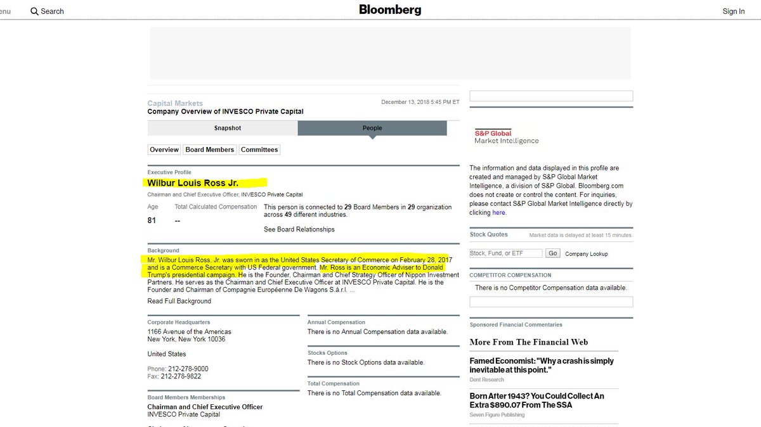761x427 pixels.
Task: Open the Committees sub-tab
Action: [259, 150]
